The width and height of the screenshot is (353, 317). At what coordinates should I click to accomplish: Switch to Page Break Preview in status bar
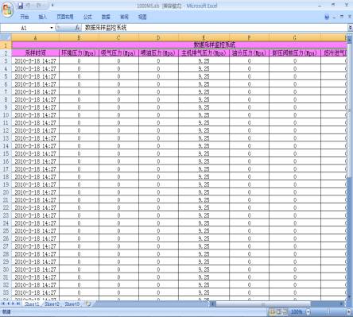(285, 311)
